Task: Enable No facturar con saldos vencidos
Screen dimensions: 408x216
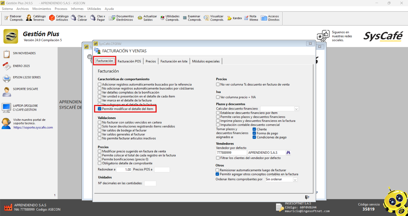Action: pos(100,123)
